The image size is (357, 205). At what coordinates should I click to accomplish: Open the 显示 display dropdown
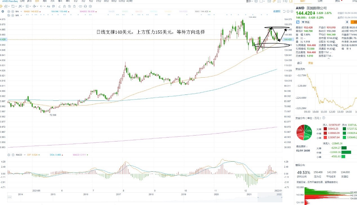pos(249,1)
